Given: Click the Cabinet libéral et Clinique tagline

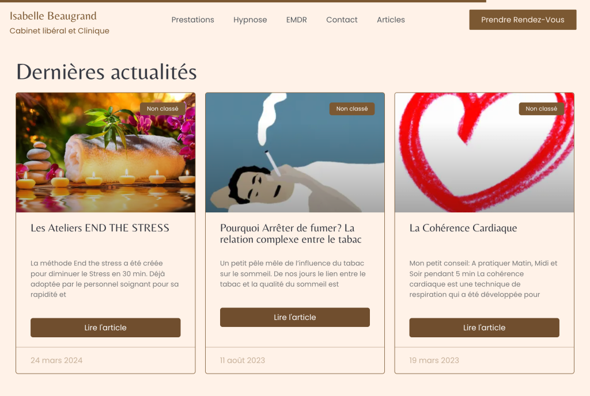Looking at the screenshot, I should pos(59,31).
